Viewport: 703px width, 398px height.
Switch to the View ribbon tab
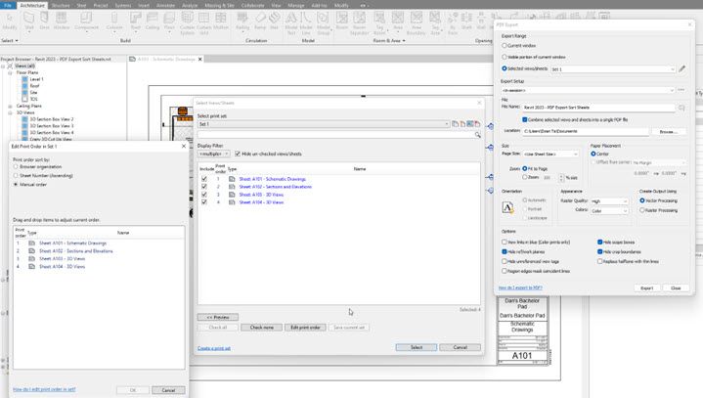point(276,6)
